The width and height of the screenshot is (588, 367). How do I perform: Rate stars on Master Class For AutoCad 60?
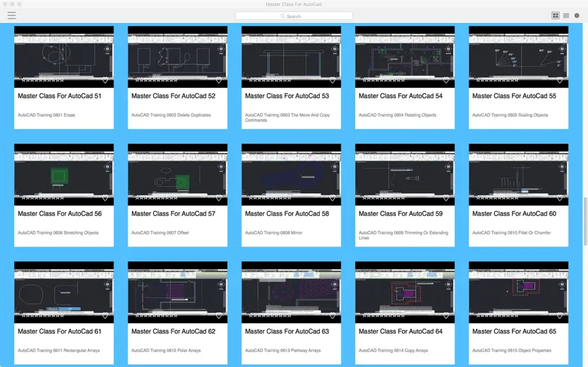[497, 198]
